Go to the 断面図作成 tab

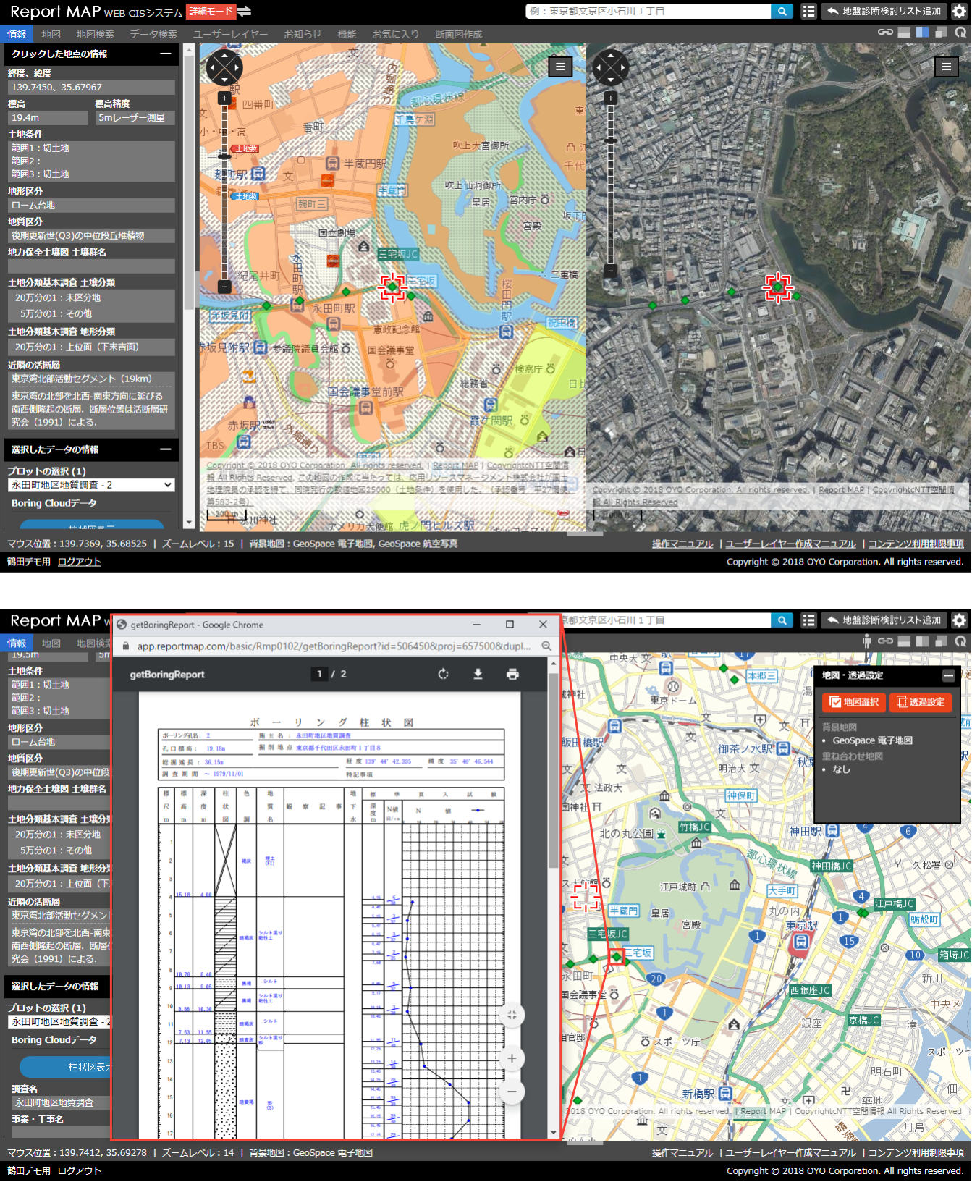(x=458, y=34)
